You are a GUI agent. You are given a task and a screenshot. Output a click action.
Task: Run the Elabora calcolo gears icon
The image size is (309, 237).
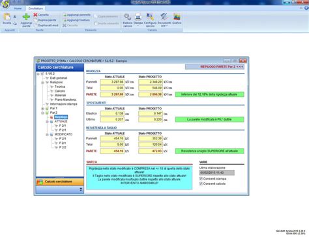tap(128, 17)
